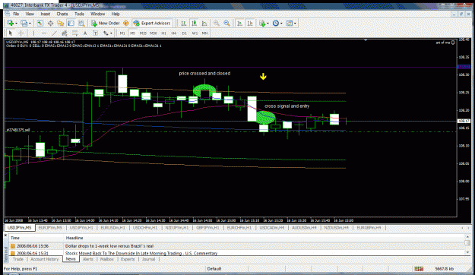Open the Journal terminal tab
This screenshot has width=475, height=275.
coord(148,259)
